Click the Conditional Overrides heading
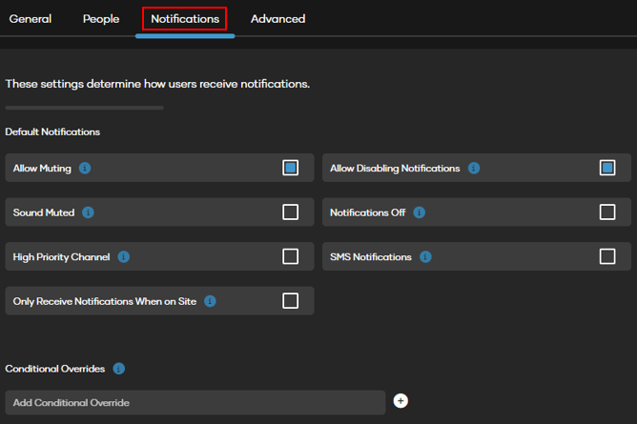 pyautogui.click(x=55, y=369)
